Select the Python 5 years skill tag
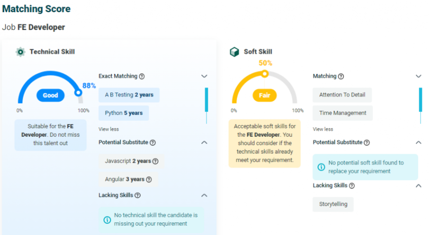The image size is (429, 235). point(124,113)
